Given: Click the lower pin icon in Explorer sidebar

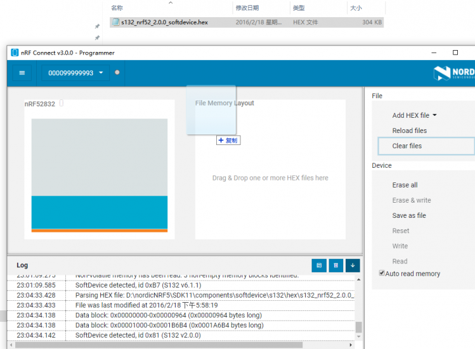Looking at the screenshot, I should 97,38.
